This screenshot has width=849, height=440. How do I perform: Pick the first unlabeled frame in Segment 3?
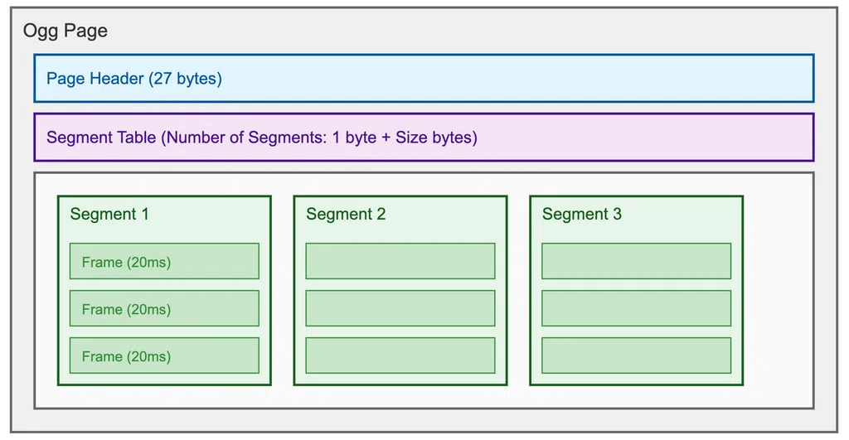coord(637,262)
